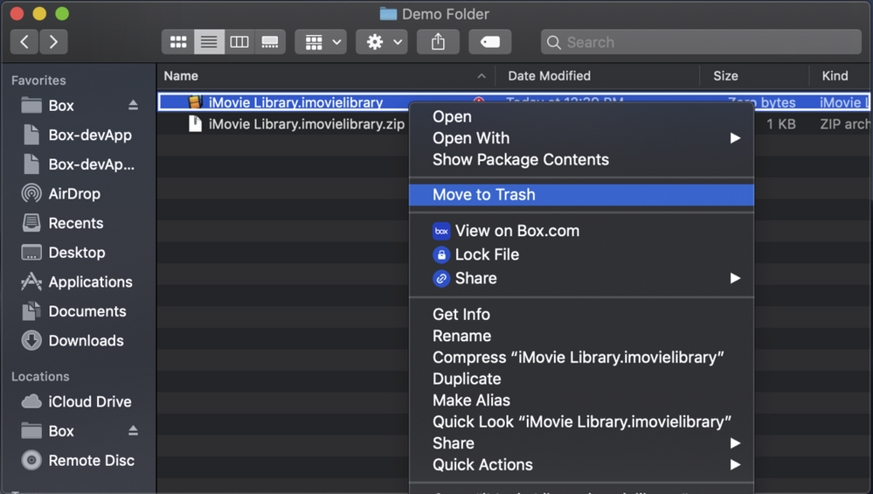Sort by the Kind column header

coord(841,76)
